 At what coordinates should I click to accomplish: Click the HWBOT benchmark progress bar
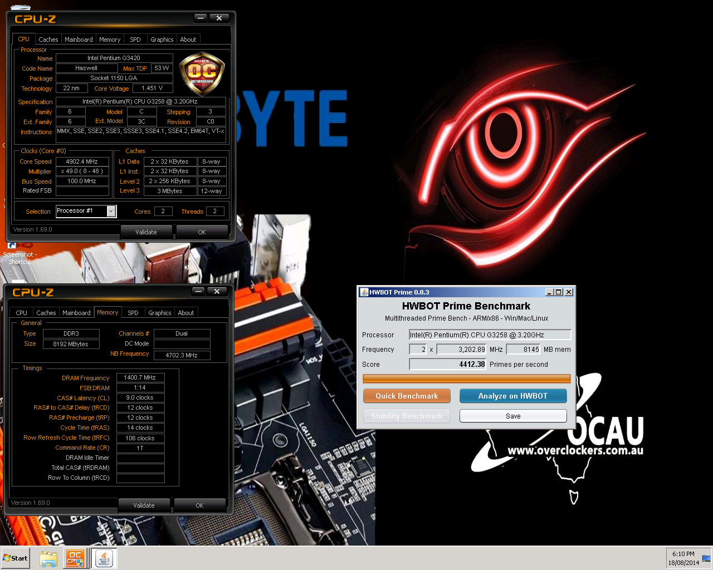[x=467, y=379]
